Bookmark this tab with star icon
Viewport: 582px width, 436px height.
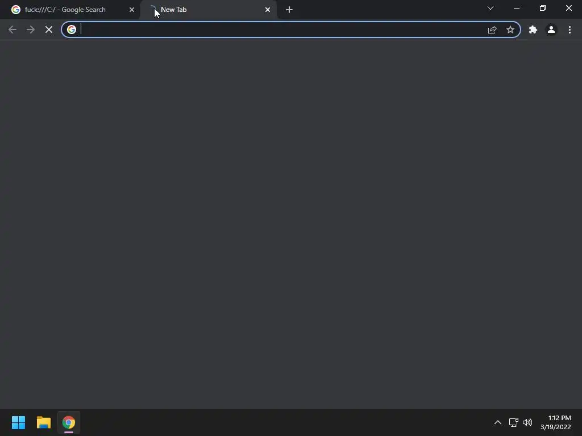510,30
